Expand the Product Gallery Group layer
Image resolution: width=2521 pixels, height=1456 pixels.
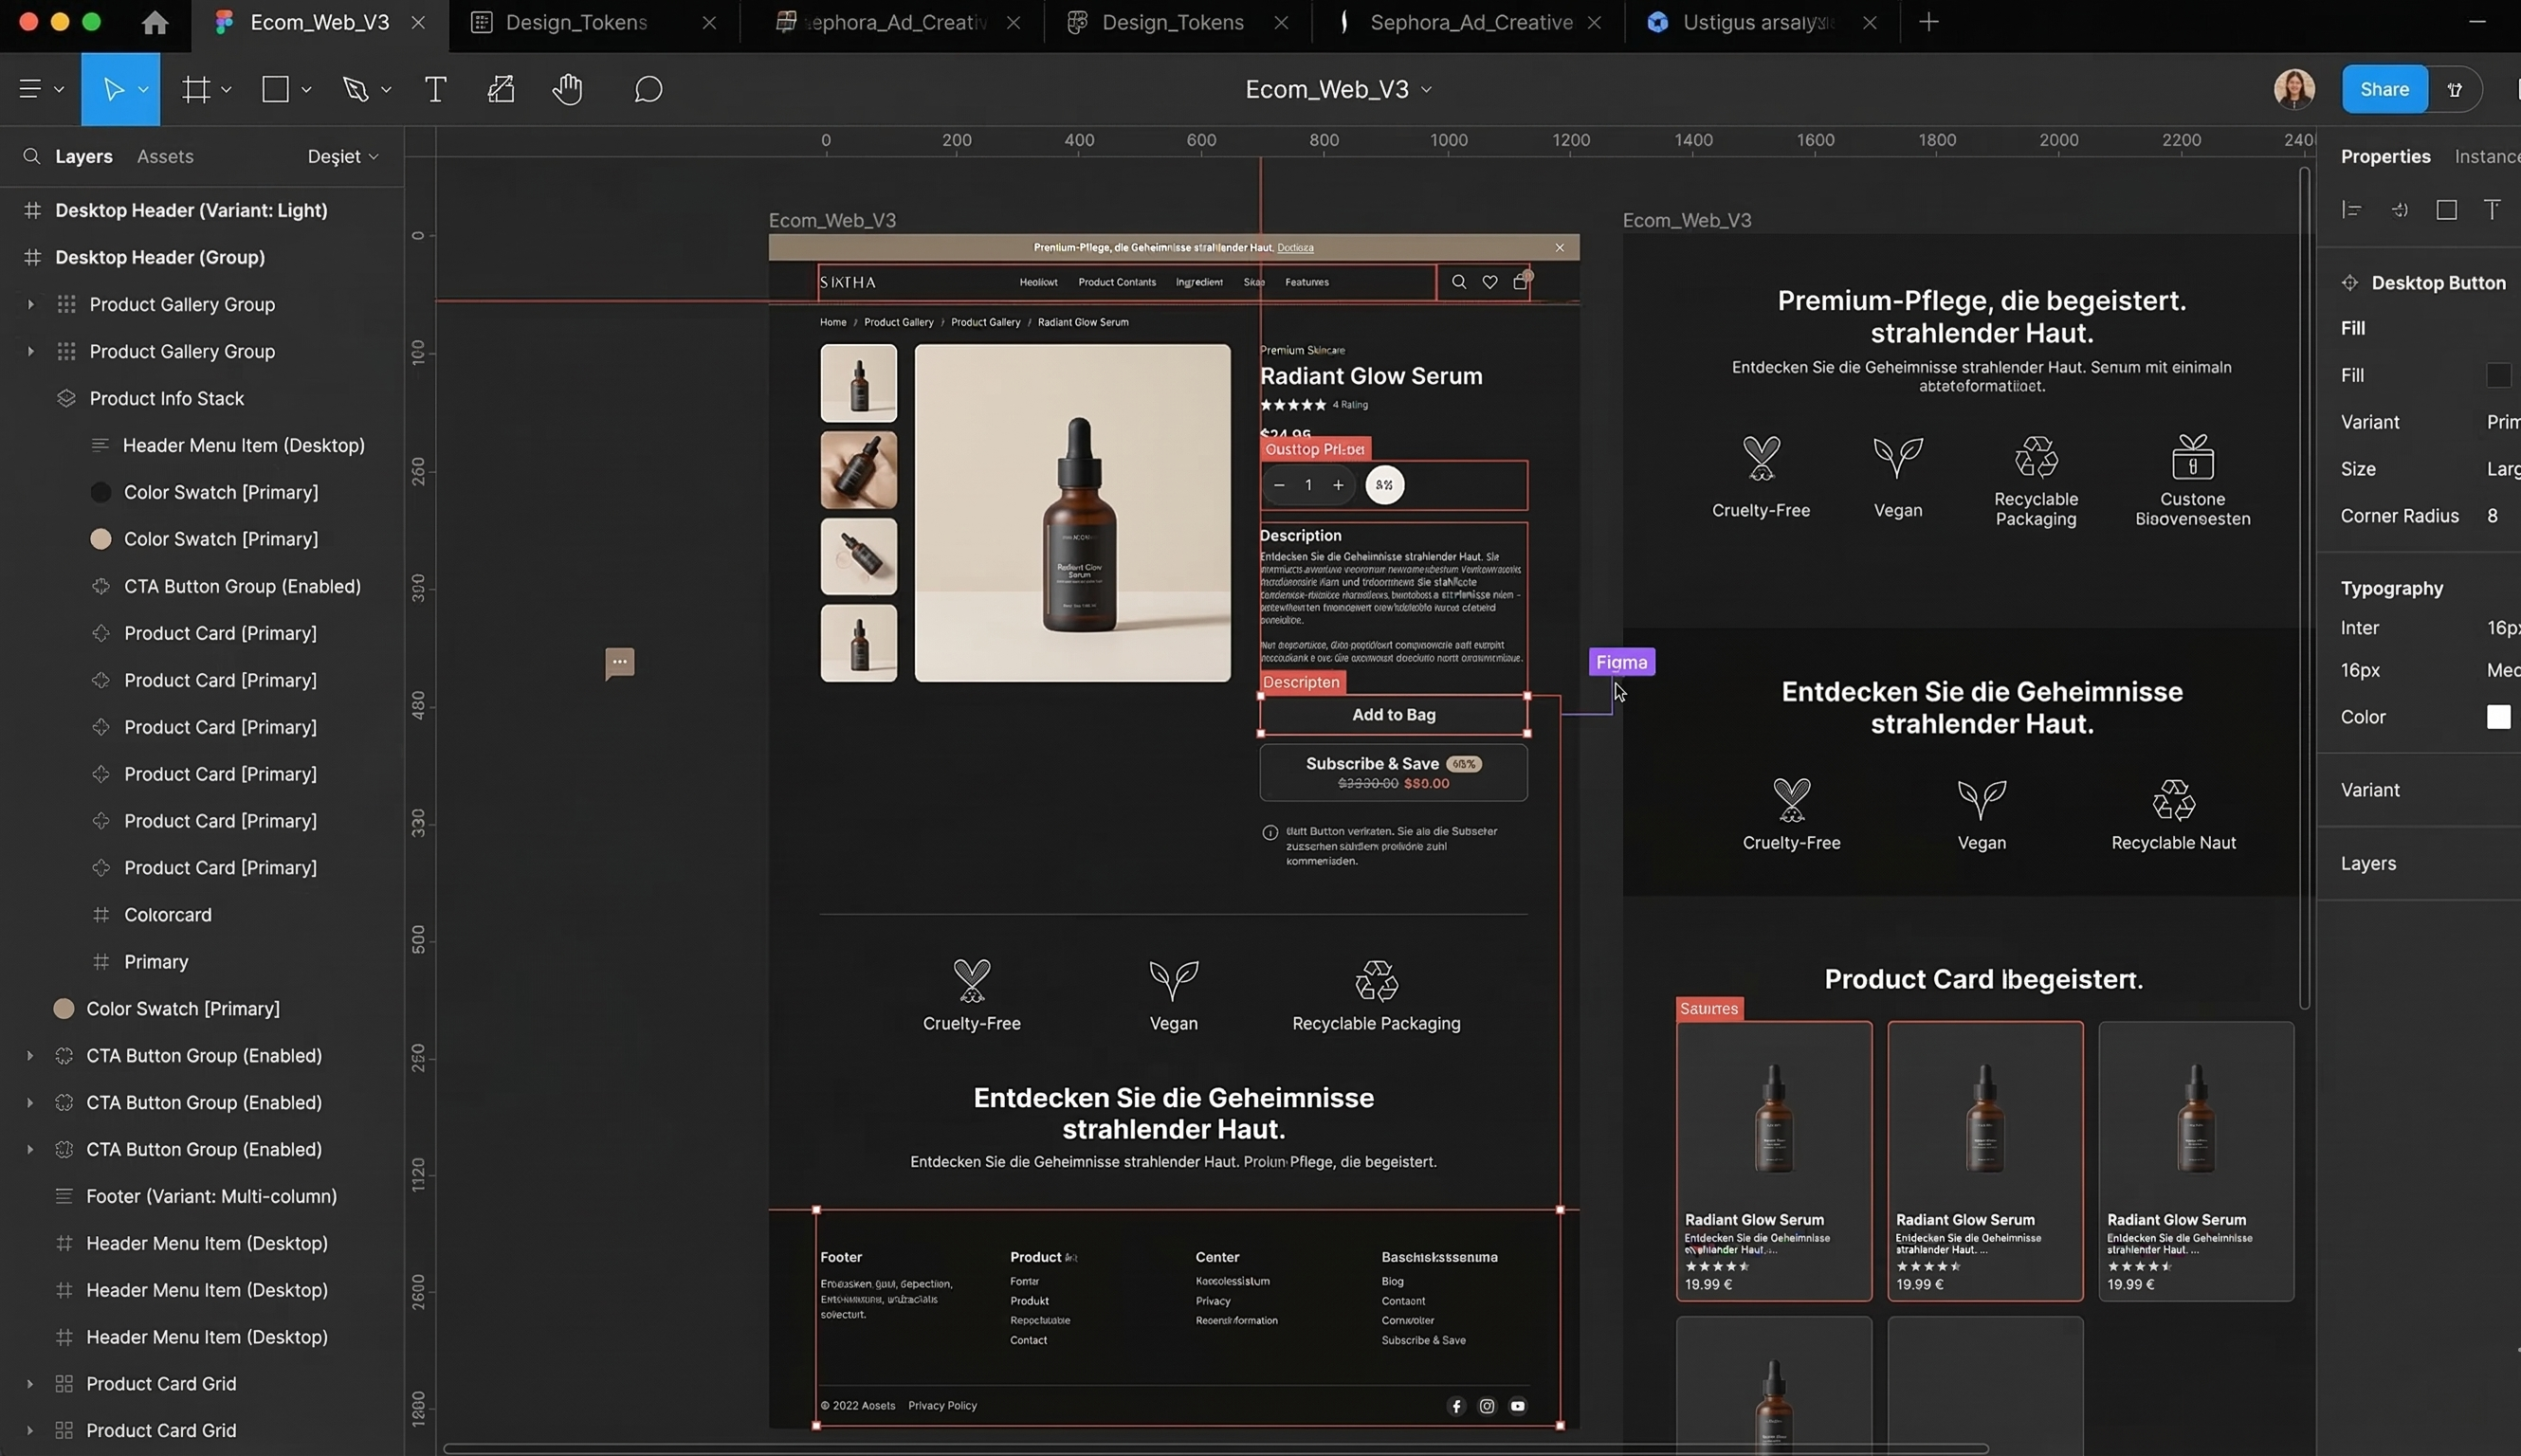(28, 304)
